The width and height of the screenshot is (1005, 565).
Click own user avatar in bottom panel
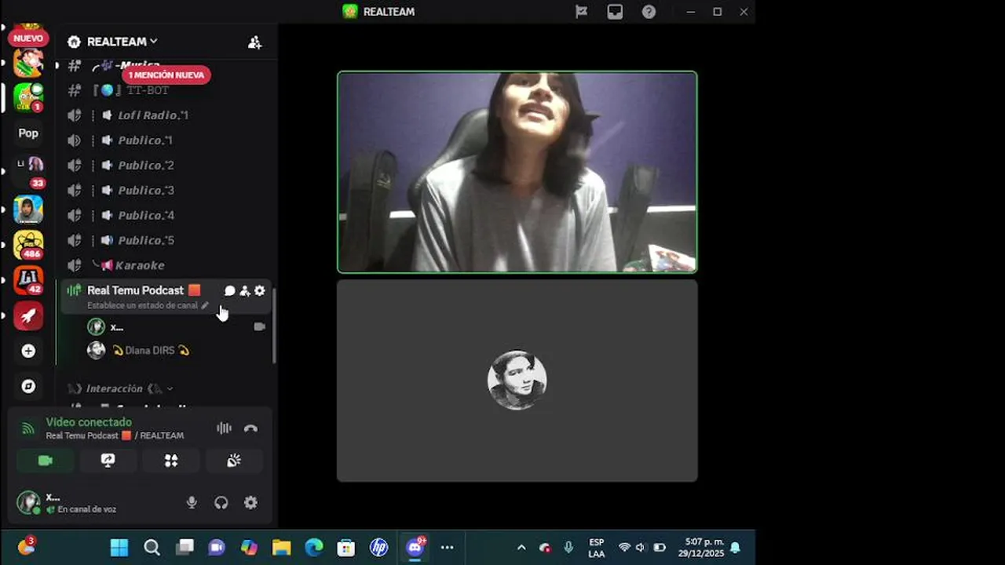[x=28, y=502]
